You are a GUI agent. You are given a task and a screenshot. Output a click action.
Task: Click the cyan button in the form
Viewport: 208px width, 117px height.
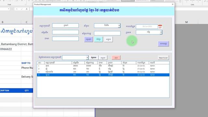coord(98,39)
